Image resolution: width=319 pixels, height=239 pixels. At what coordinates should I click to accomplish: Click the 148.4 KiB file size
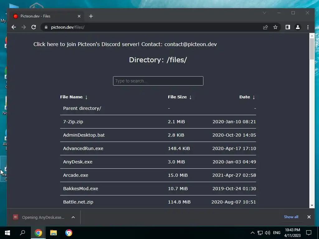pos(179,148)
